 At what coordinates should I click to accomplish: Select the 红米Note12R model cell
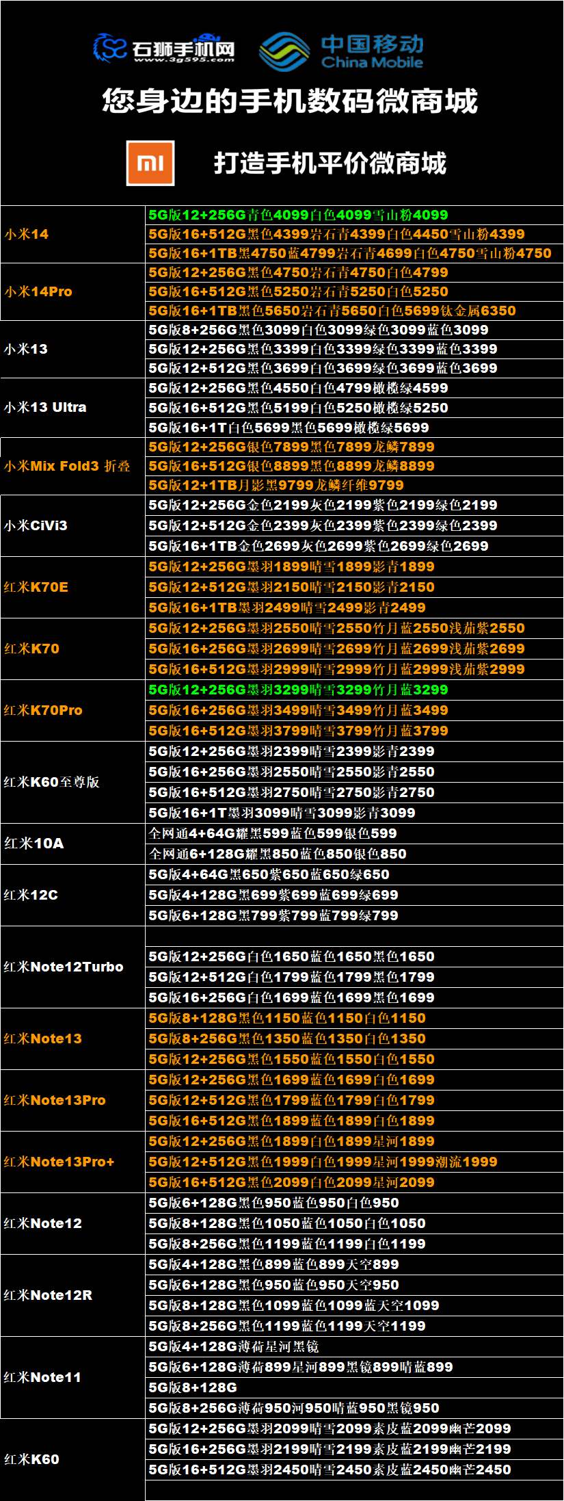73,1295
